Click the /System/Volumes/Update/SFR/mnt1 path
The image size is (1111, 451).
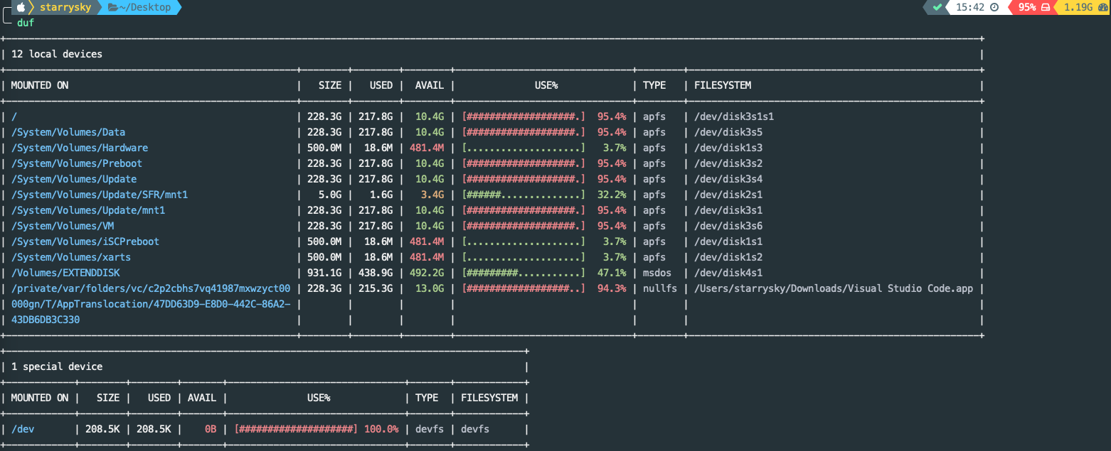pyautogui.click(x=100, y=195)
